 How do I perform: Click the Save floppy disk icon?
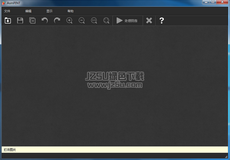pos(20,20)
